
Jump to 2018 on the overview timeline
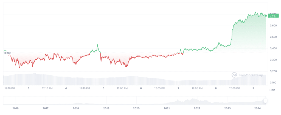[76, 108]
